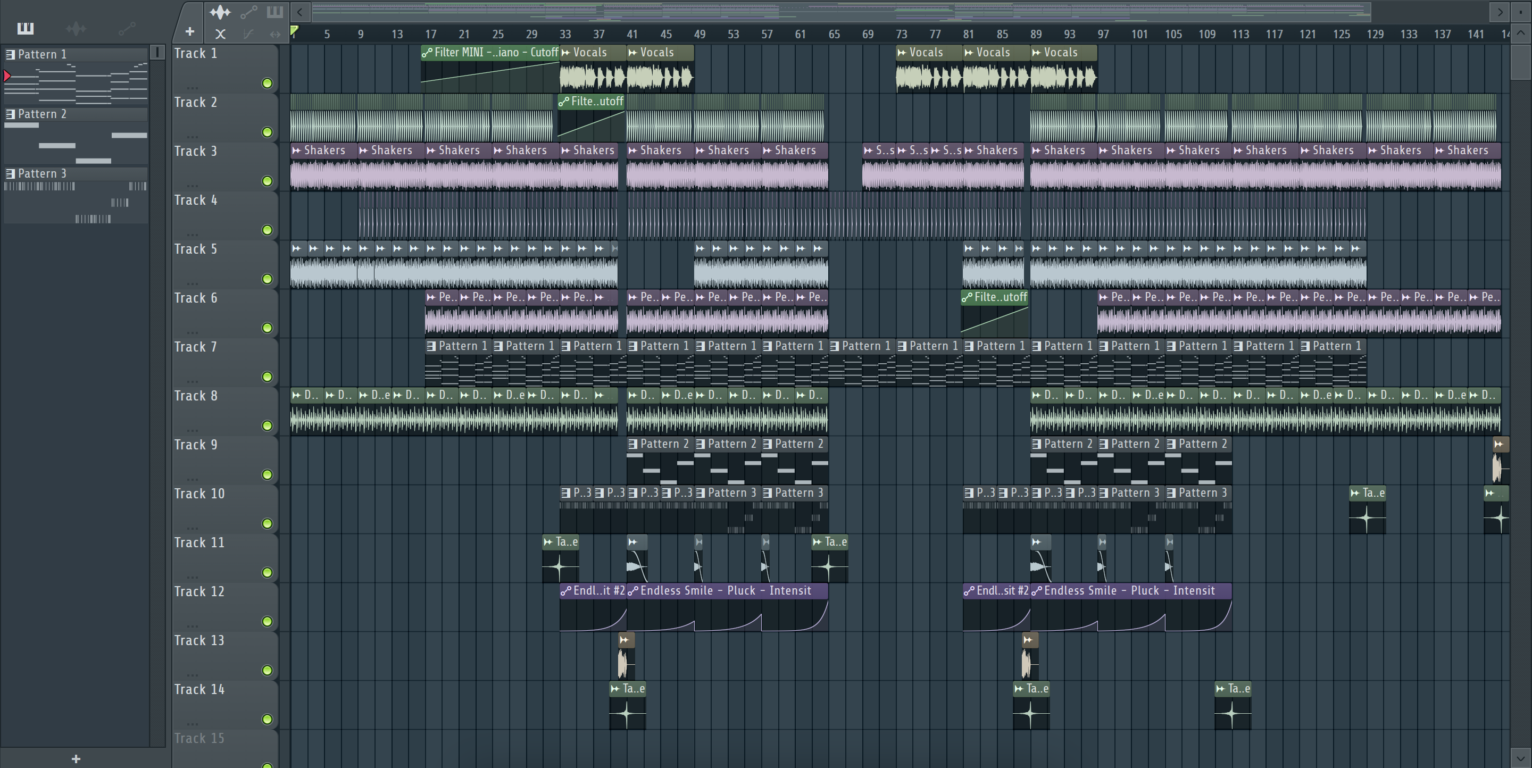
Task: Click the horizontal overview scrollbar above the timeline
Action: coord(840,11)
